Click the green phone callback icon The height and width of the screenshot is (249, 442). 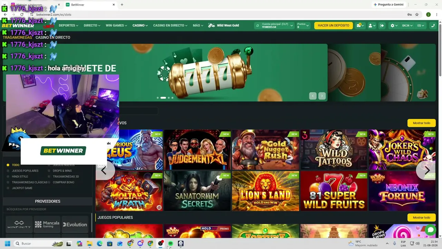[433, 26]
